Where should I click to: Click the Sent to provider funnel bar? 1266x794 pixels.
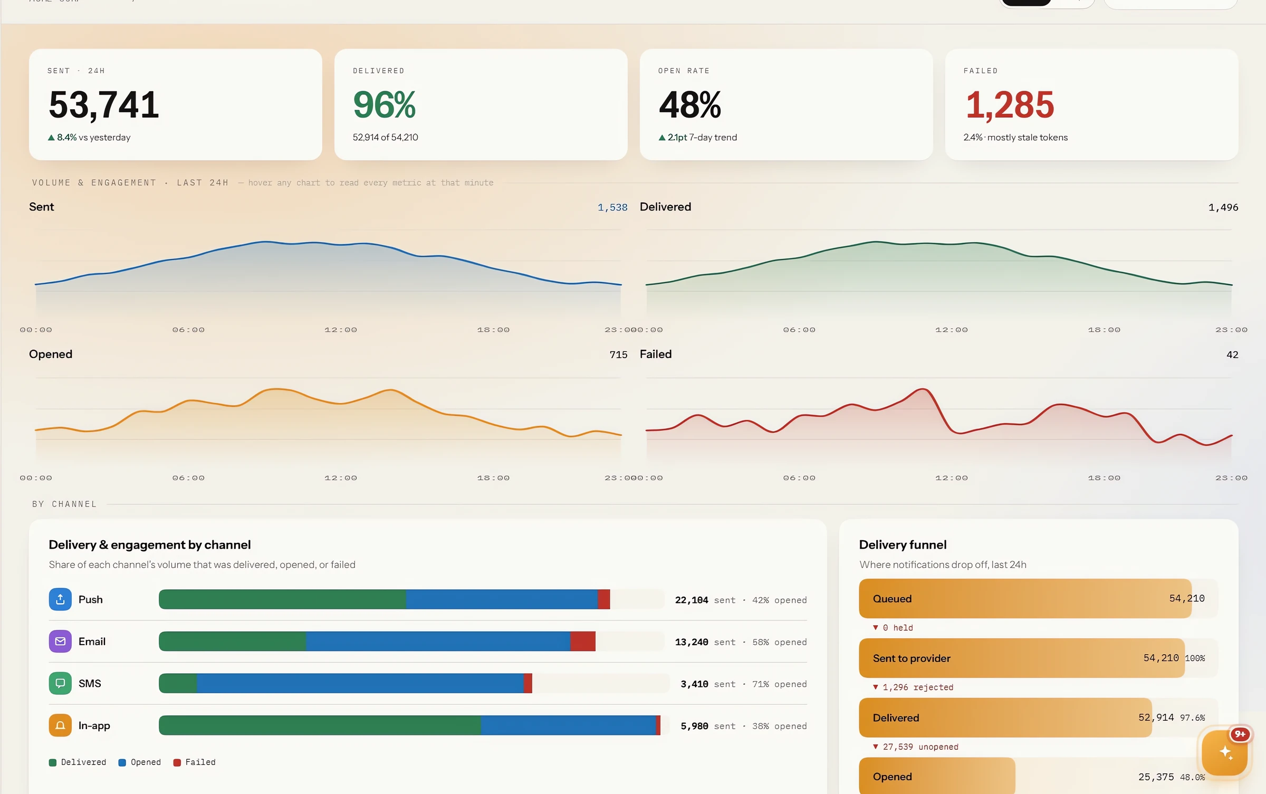(x=1039, y=658)
